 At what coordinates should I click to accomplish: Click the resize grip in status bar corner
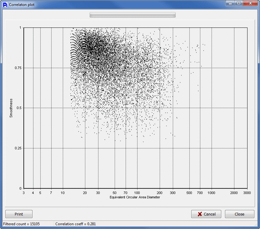[256, 225]
